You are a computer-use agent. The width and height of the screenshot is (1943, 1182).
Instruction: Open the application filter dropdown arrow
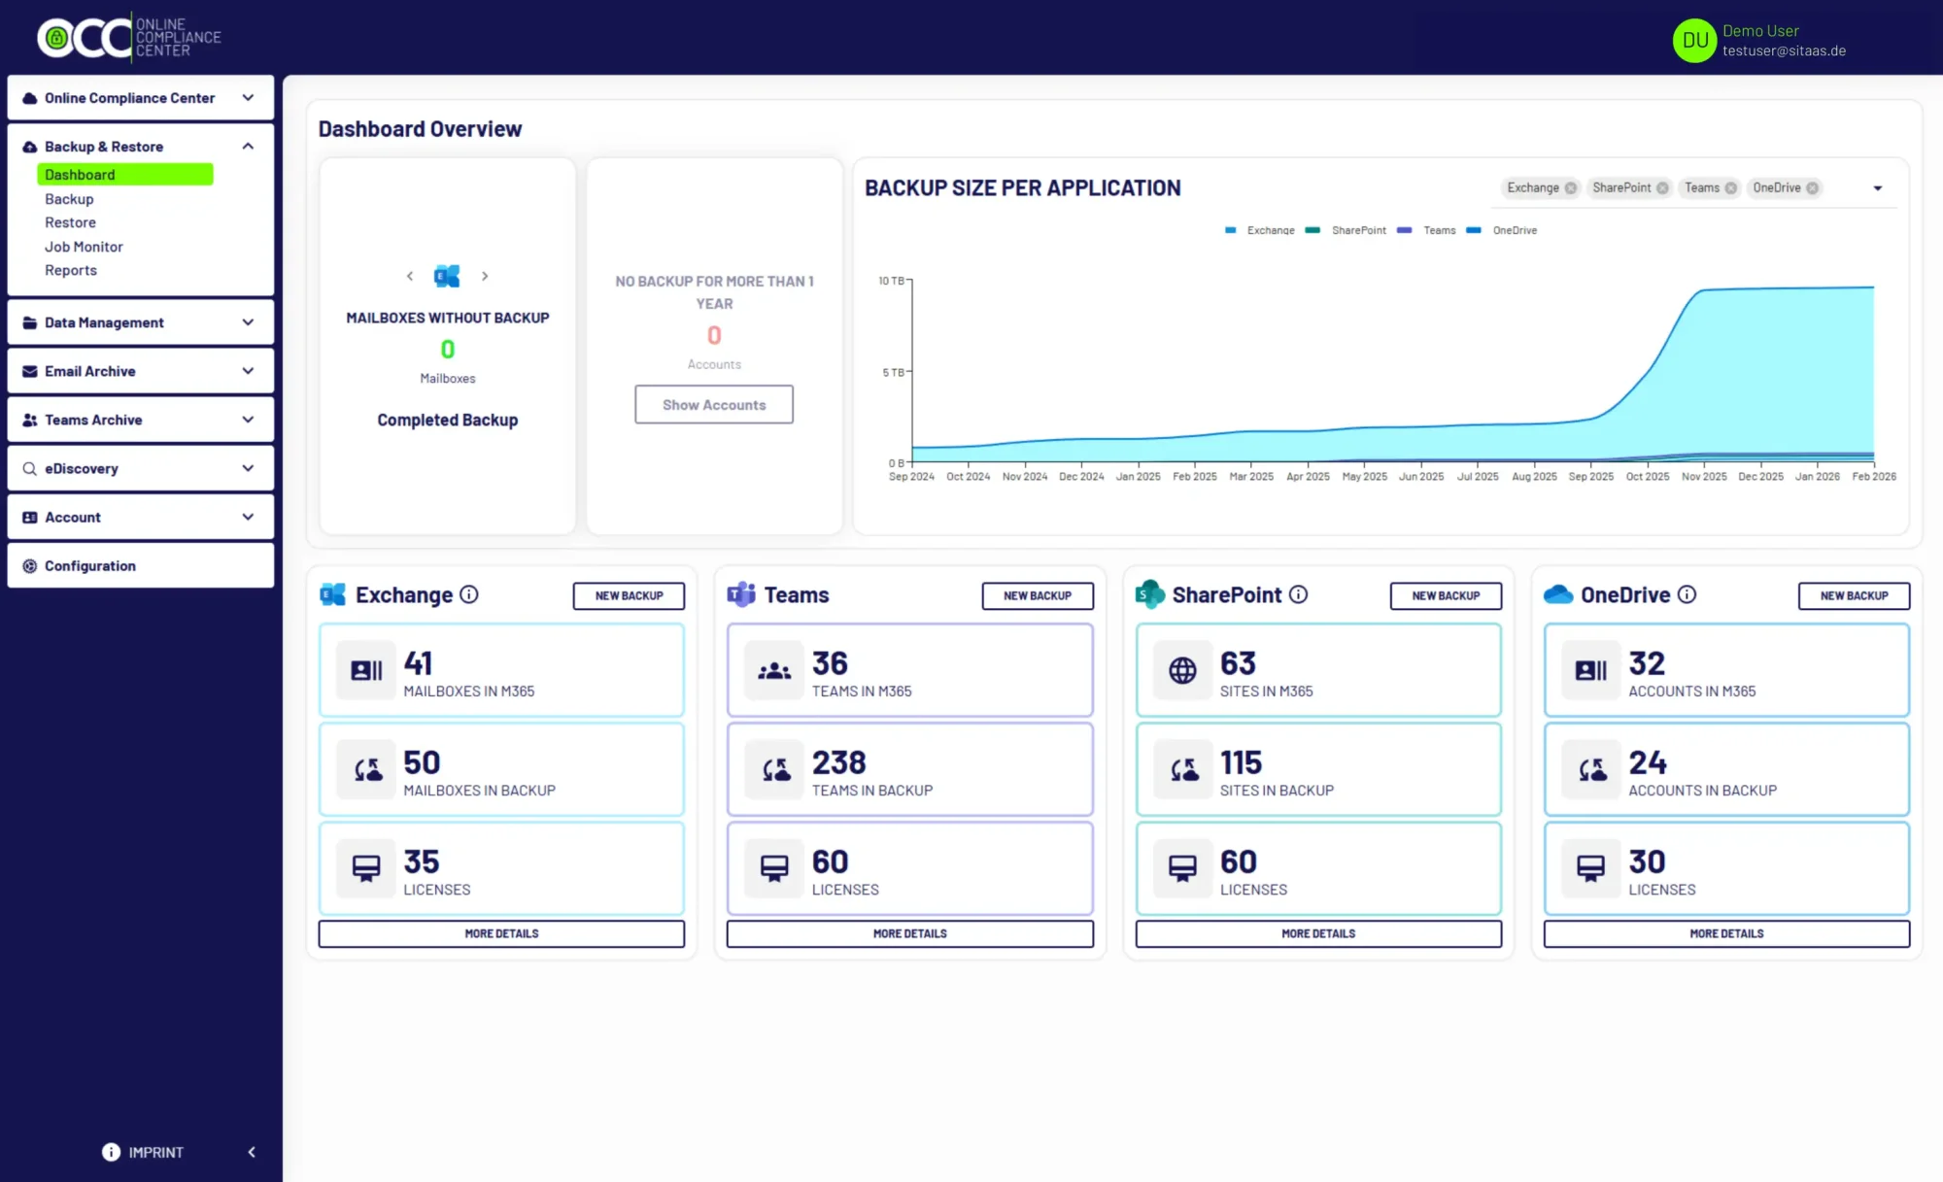pyautogui.click(x=1878, y=188)
